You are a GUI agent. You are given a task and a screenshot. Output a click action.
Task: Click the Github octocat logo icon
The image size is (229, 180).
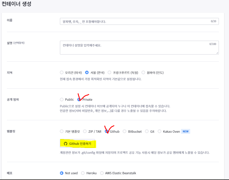66,144
